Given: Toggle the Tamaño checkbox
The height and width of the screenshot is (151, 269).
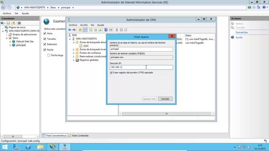Looking at the screenshot, I should tap(45, 39).
